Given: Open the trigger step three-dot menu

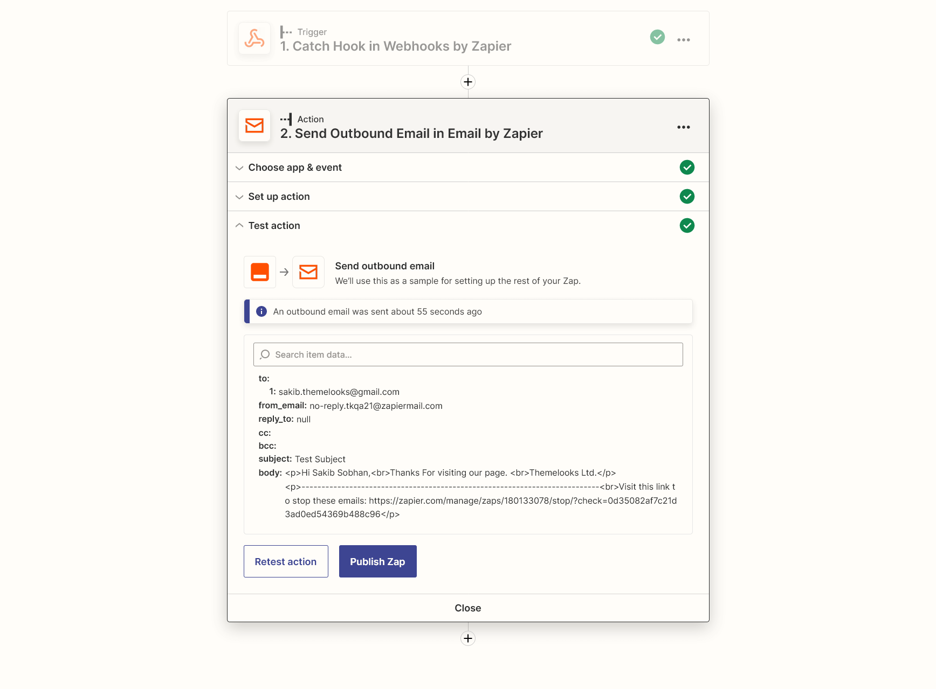Looking at the screenshot, I should pyautogui.click(x=683, y=40).
